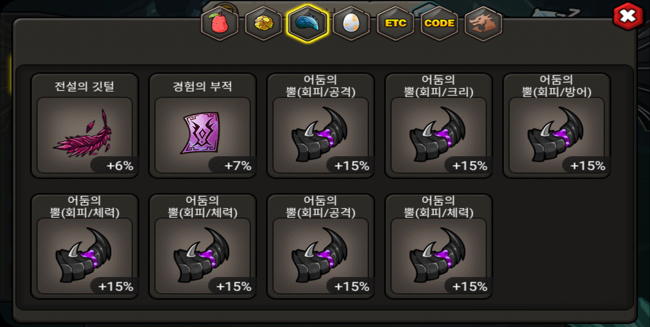The width and height of the screenshot is (650, 327).
Task: Pick last bottom-row 어둠의 뿔(회피/체력) horn
Action: [x=439, y=246]
